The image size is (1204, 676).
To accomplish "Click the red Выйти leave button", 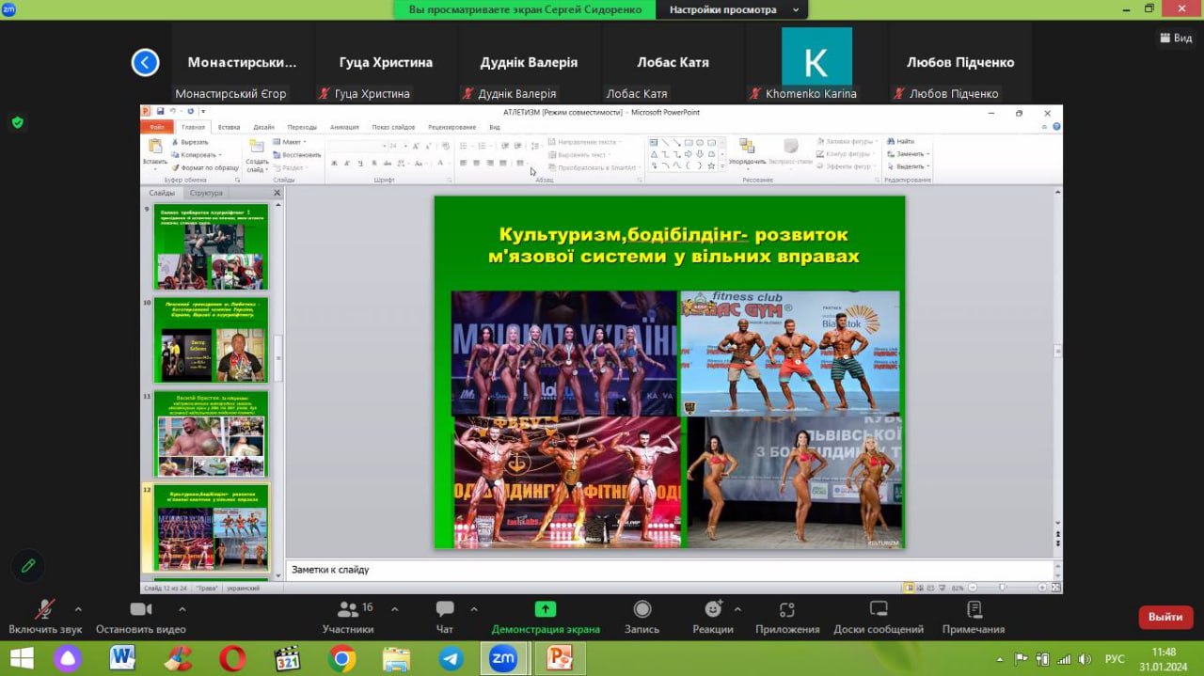I will [x=1165, y=617].
